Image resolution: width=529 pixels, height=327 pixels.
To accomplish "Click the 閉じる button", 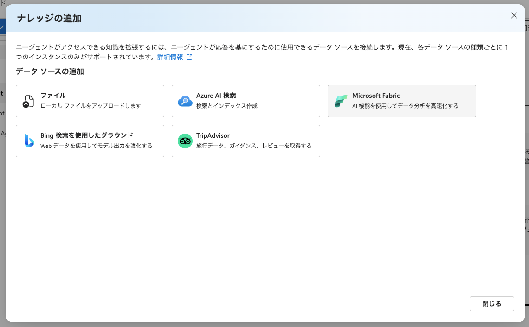I will click(491, 304).
